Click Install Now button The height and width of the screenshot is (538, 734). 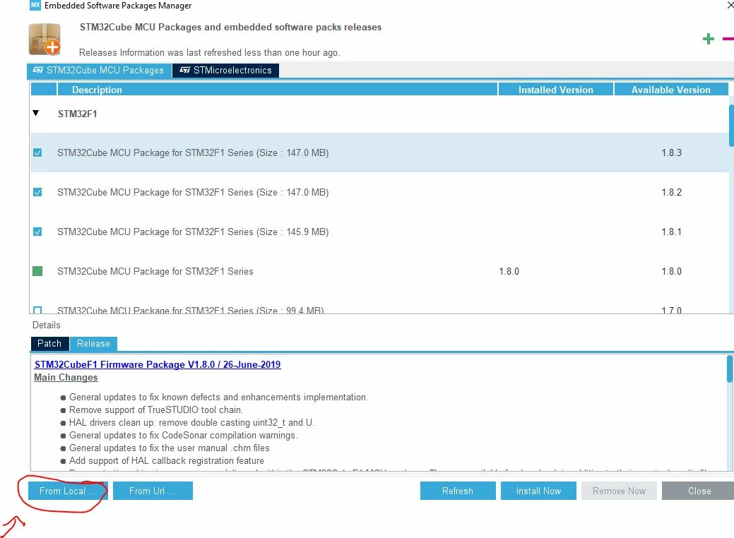click(538, 491)
